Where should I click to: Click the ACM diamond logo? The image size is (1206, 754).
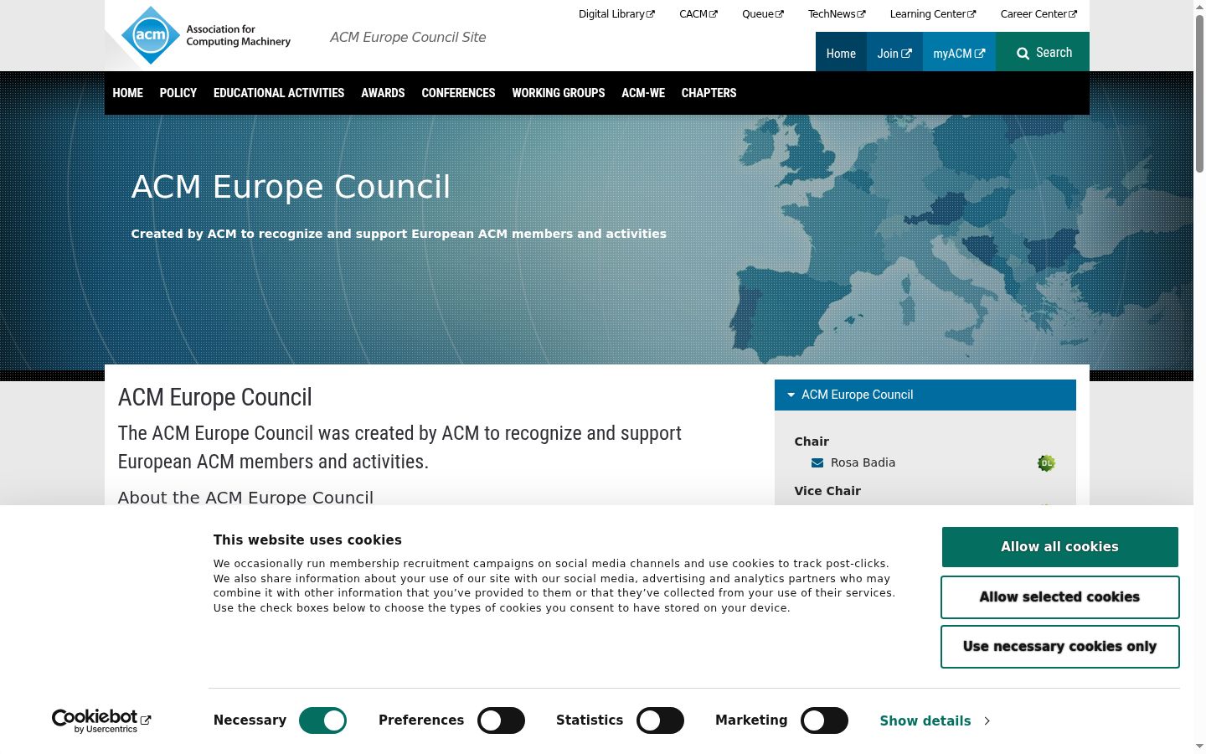[x=151, y=35]
